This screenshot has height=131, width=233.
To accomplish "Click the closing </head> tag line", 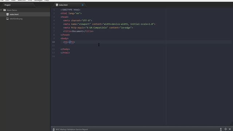I will 65,35.
